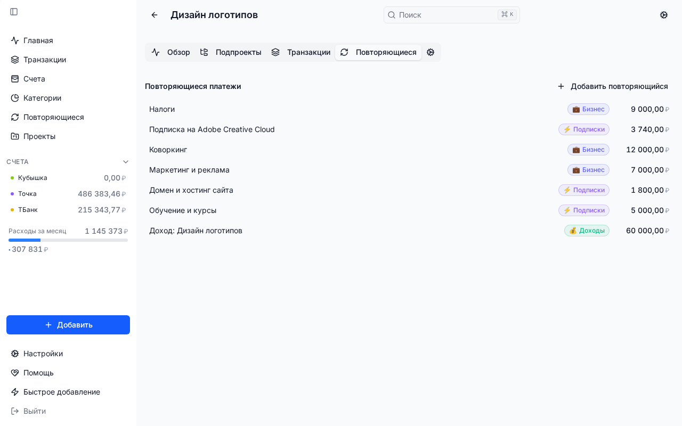Click the Выйти logout icon
The image size is (682, 426).
[14, 411]
